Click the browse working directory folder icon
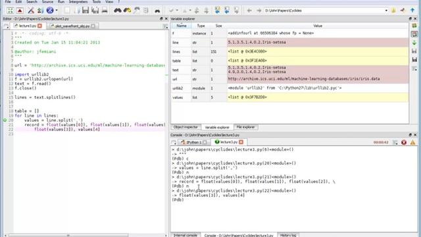Screen dimensions: 421x237 point(393,11)
